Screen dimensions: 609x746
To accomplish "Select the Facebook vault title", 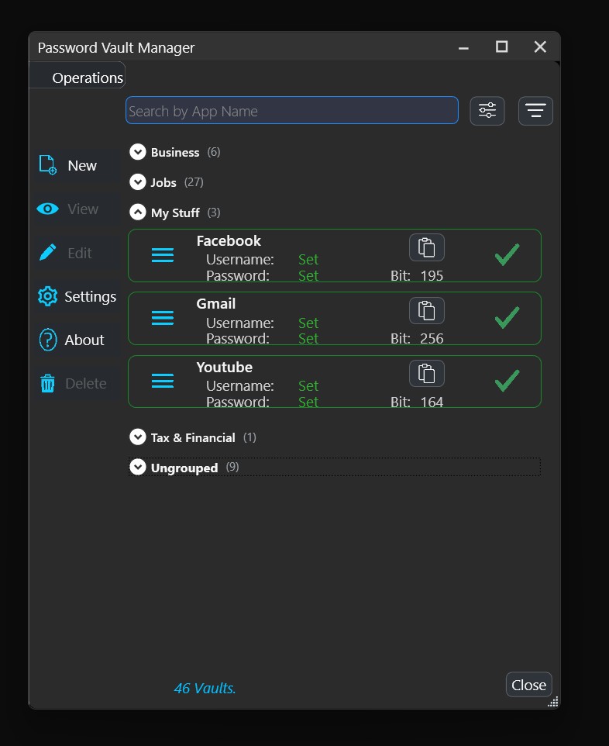I will (229, 240).
